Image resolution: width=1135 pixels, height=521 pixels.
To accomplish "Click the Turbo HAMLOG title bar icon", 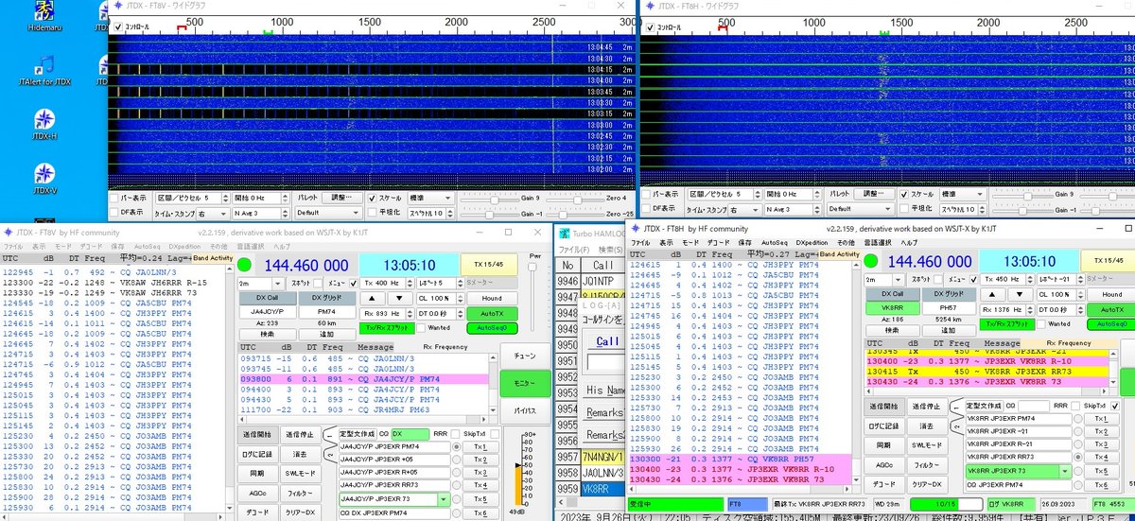I will [564, 232].
